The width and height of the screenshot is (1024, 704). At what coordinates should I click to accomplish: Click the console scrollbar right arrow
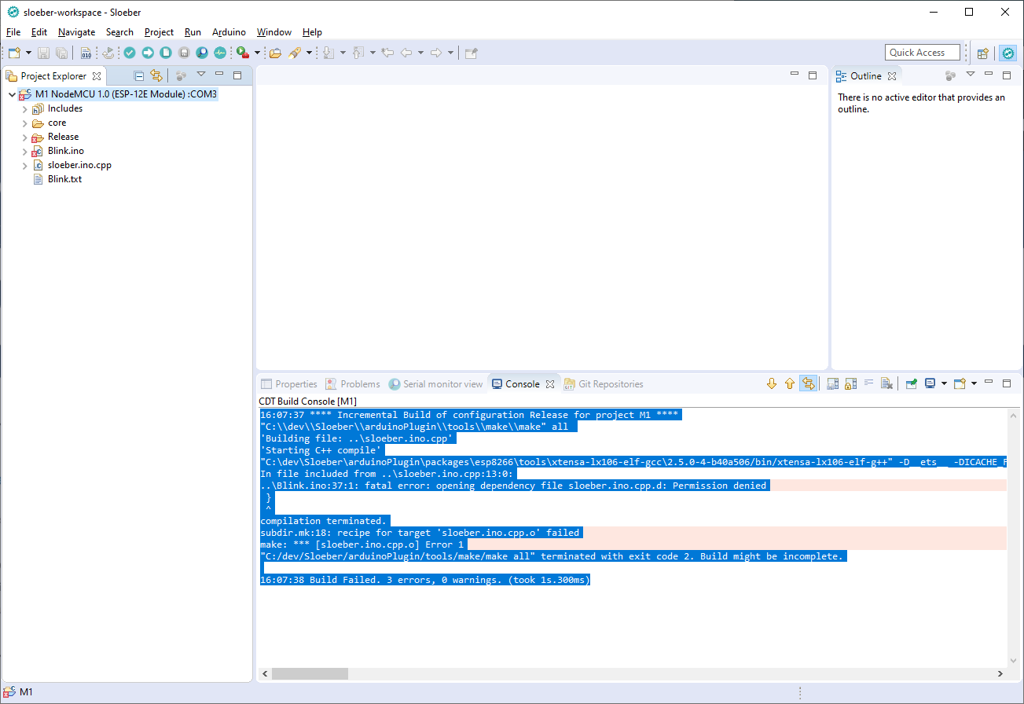(1000, 674)
